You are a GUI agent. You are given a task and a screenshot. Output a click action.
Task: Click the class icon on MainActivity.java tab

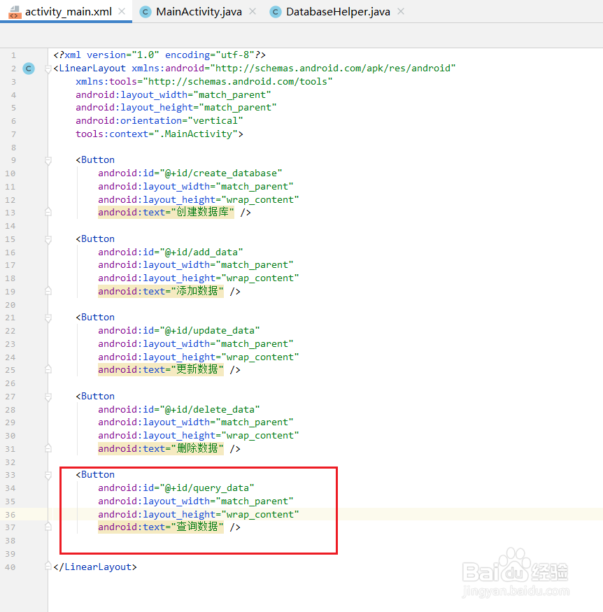pyautogui.click(x=146, y=12)
